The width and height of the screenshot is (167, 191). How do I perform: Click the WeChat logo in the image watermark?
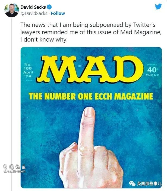point(132,183)
